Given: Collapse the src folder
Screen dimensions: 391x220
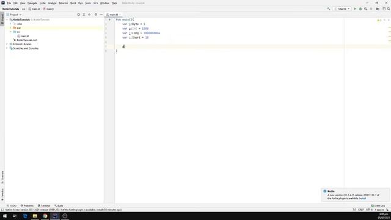Looking at the screenshot, I should pos(11,32).
